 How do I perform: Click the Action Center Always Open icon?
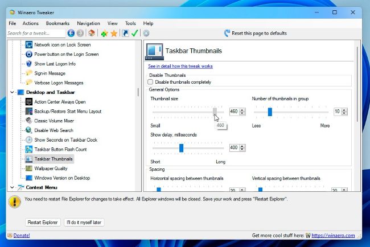(29, 102)
